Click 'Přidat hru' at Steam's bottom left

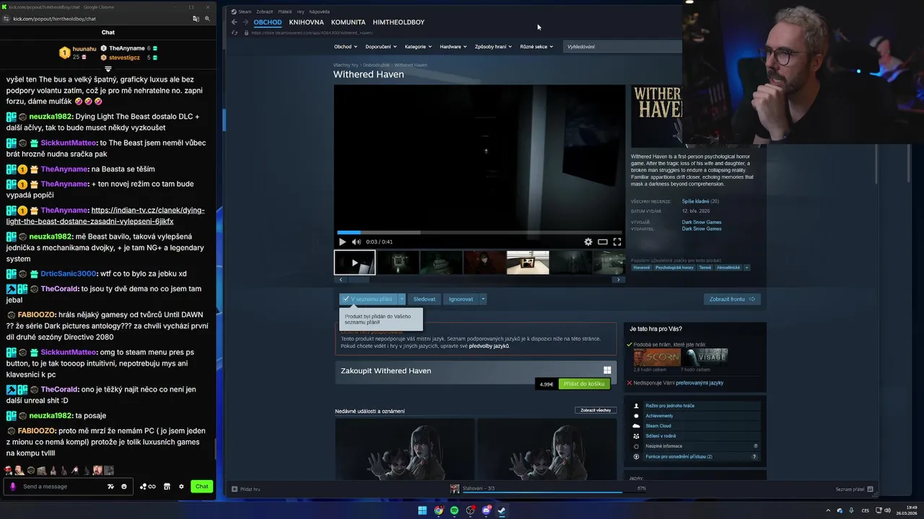point(246,489)
